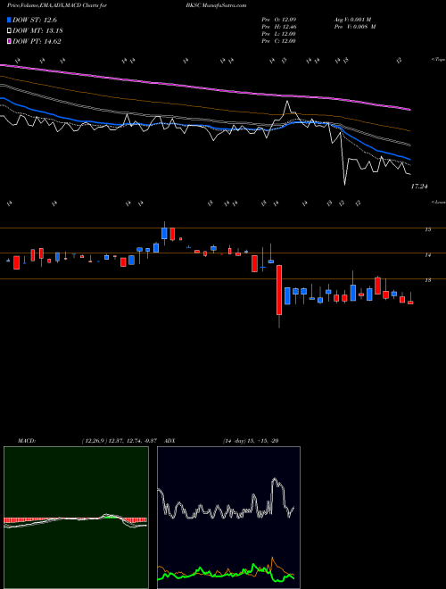This screenshot has width=446, height=589.
Task: Click the MACD (12,26,9) heading text
Action: coord(89,441)
